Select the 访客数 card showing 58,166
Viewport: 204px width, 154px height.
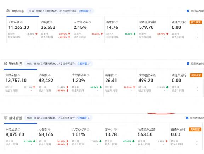coord(53,137)
